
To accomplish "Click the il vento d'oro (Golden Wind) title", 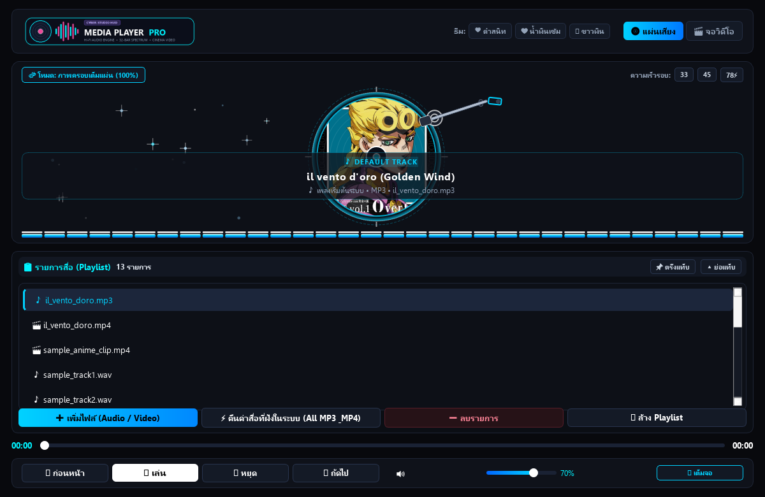I will coord(381,176).
